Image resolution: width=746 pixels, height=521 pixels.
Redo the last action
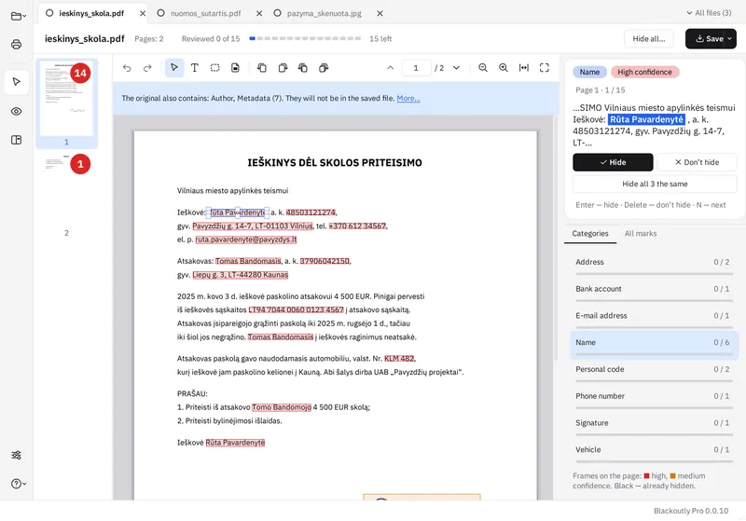coord(147,68)
